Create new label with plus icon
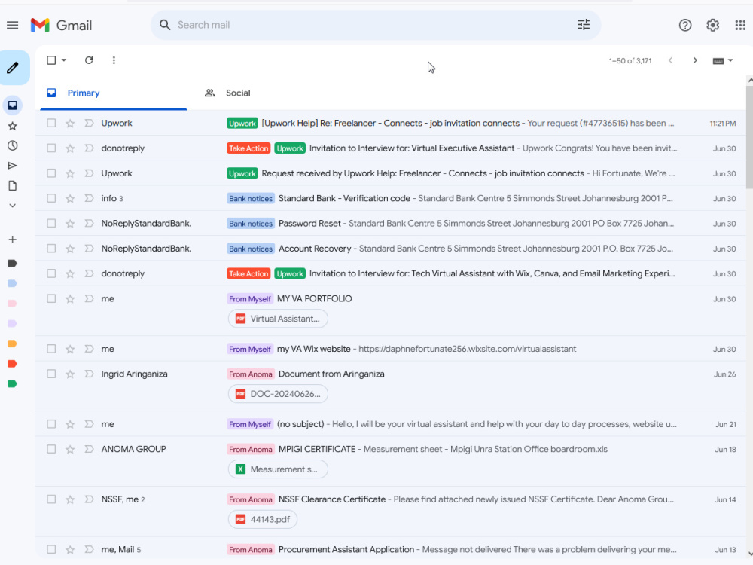The image size is (753, 565). coord(13,240)
